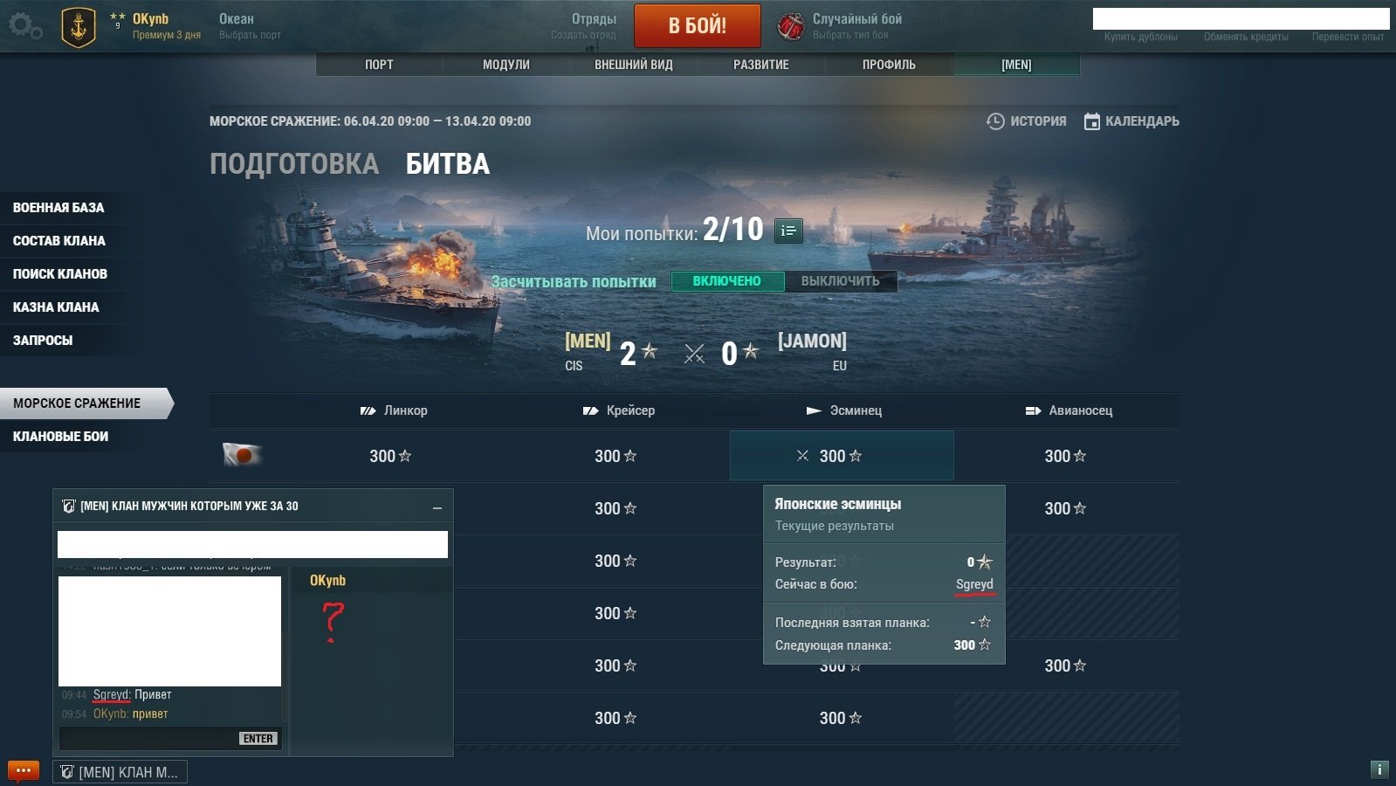Click the Random Battle type icon
Viewport: 1396px width, 786px height.
pyautogui.click(x=791, y=26)
